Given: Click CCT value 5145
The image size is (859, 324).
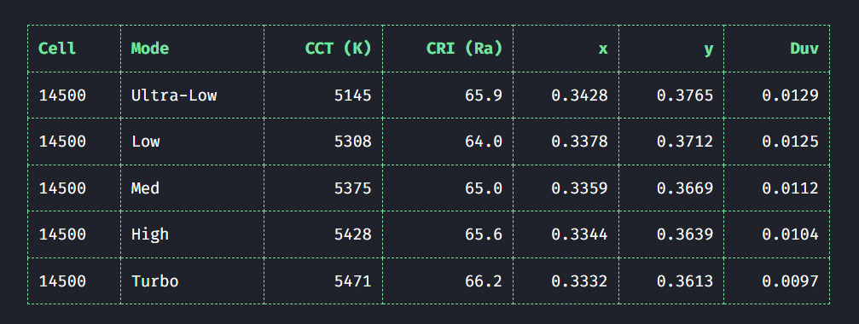Looking at the screenshot, I should coord(353,95).
